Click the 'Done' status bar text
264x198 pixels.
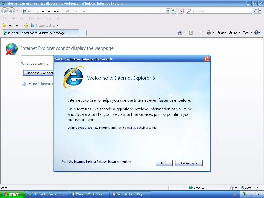pyautogui.click(x=4, y=188)
